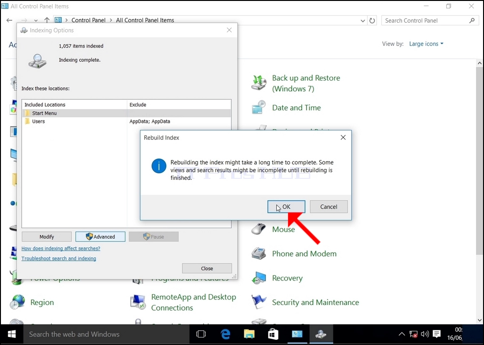Open 'Back up and Restore (Windows 7)' label
Viewport: 484px width, 345px height.
306,83
